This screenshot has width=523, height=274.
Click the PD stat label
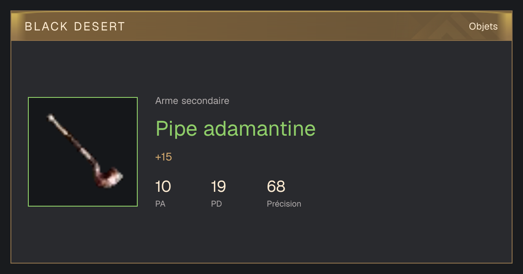point(217,204)
